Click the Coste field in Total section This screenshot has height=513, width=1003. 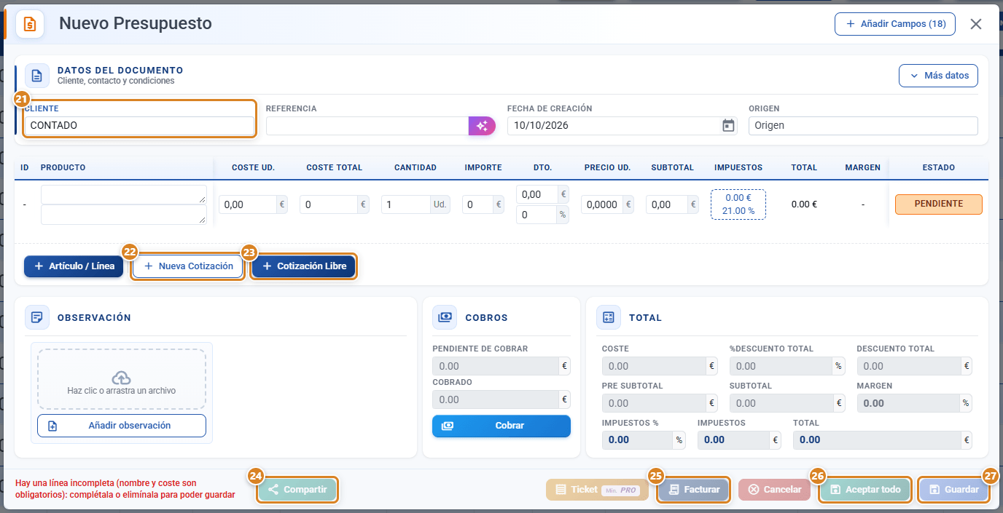654,366
